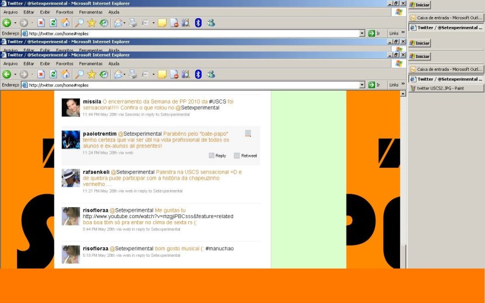
Task: Expand the address bar dropdown in the lower window
Action: click(362, 85)
